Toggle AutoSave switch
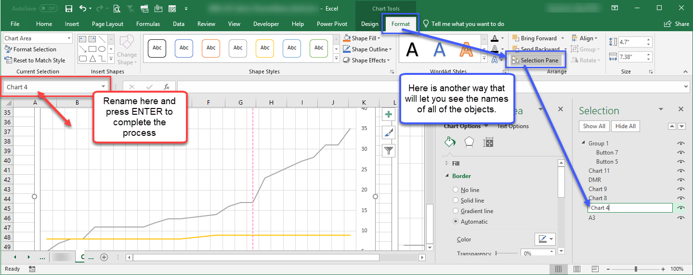693x275 pixels. [x=48, y=9]
